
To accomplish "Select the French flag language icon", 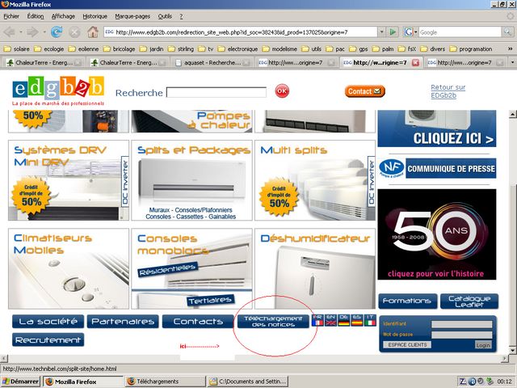I will click(317, 320).
